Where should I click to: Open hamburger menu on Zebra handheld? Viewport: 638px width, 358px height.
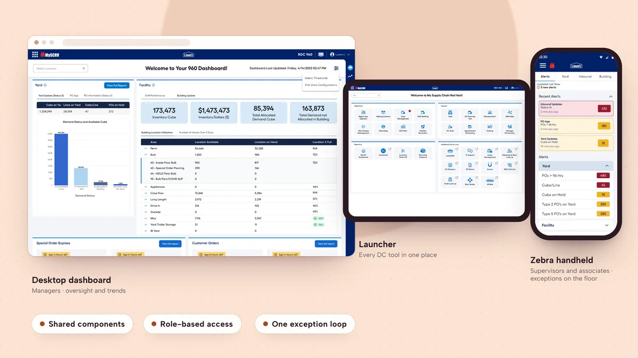pyautogui.click(x=543, y=65)
